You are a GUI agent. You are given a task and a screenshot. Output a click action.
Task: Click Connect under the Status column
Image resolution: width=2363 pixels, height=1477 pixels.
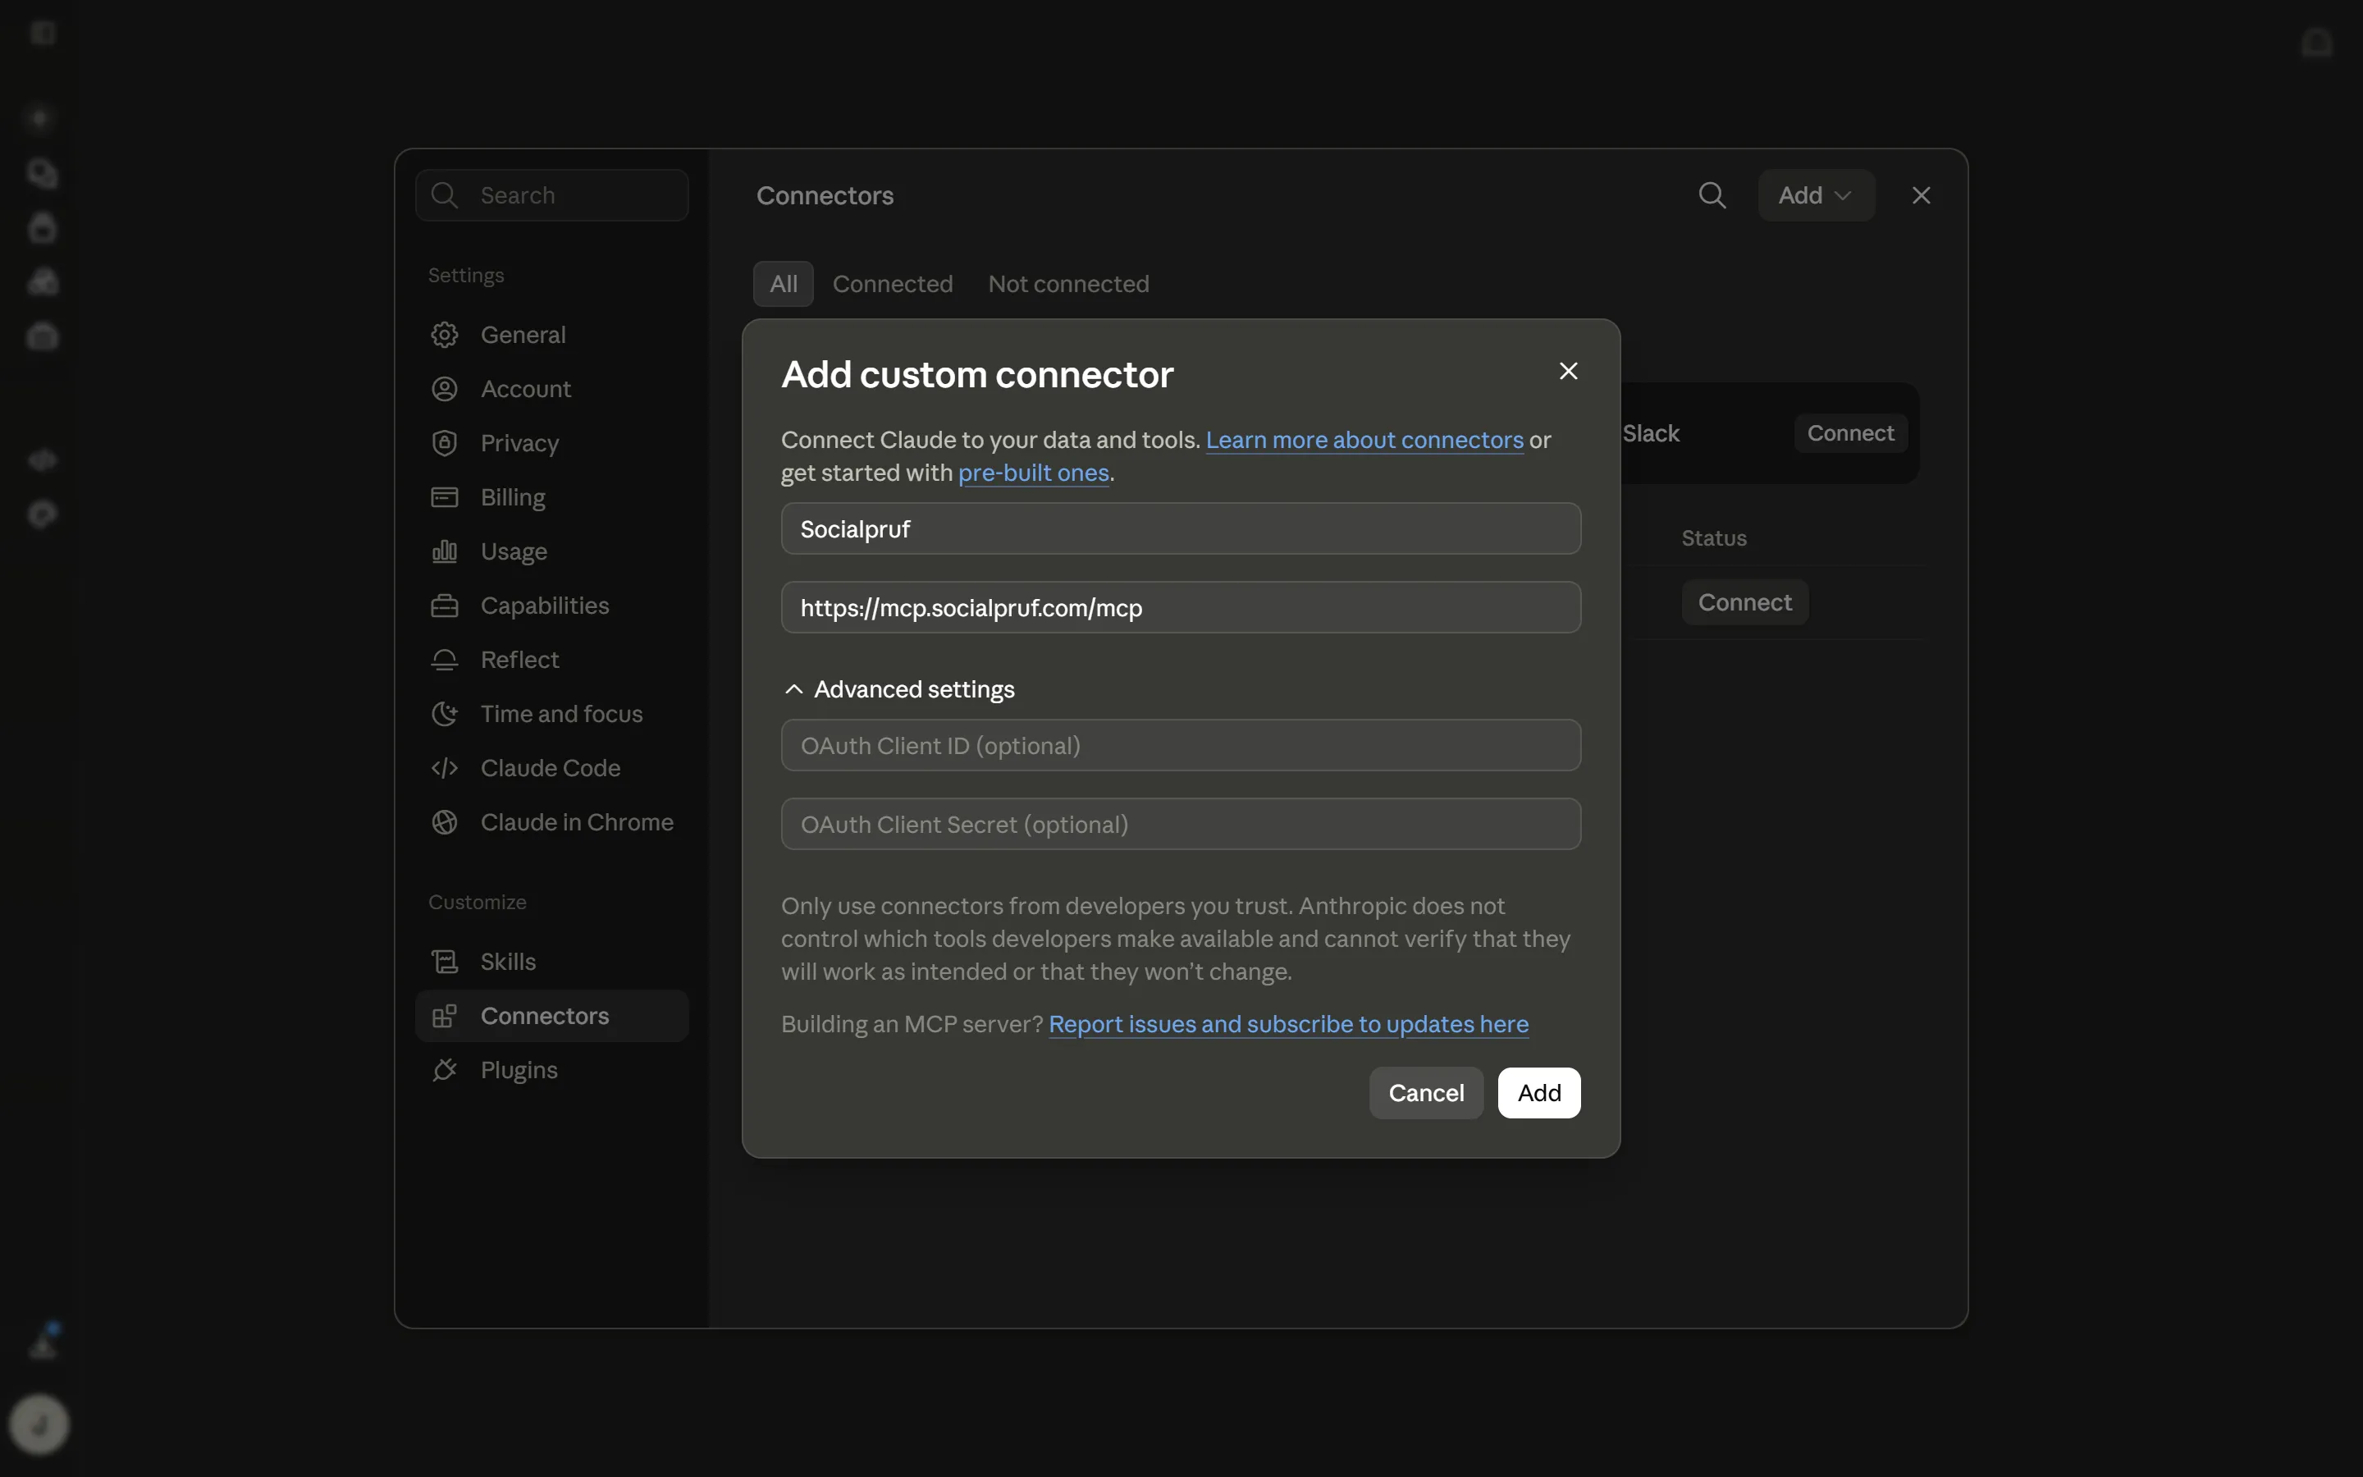point(1744,603)
